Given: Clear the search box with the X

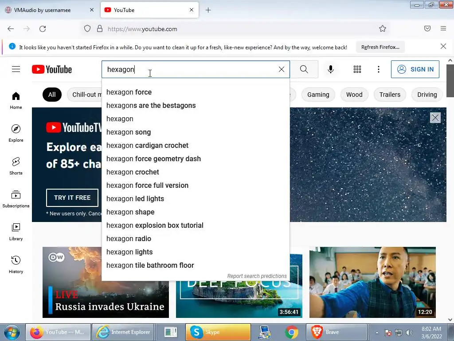Looking at the screenshot, I should point(282,69).
